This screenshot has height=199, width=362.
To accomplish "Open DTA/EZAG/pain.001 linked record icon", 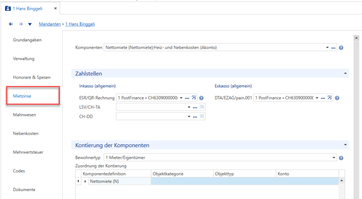I will tap(329, 97).
